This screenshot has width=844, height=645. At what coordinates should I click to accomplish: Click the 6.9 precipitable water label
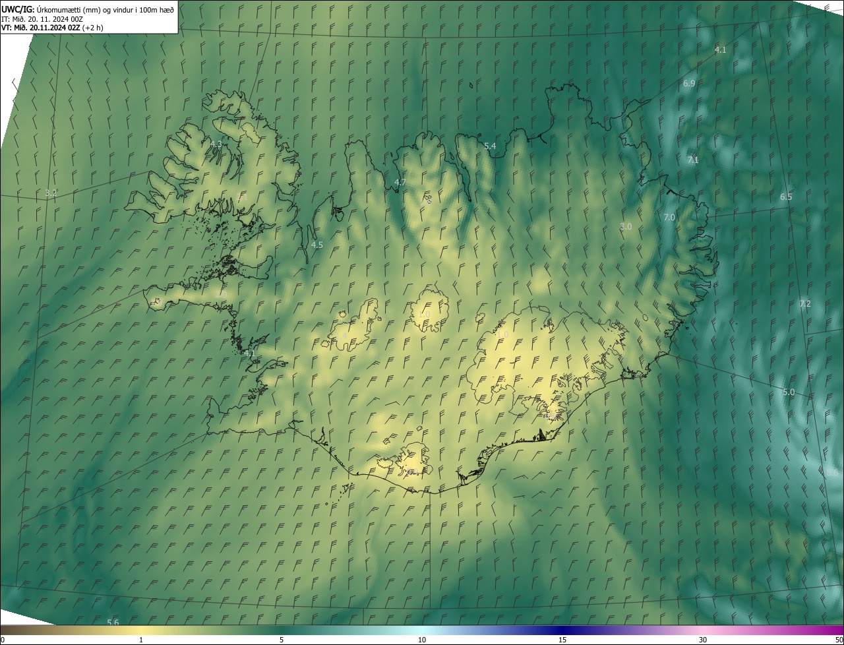[689, 84]
